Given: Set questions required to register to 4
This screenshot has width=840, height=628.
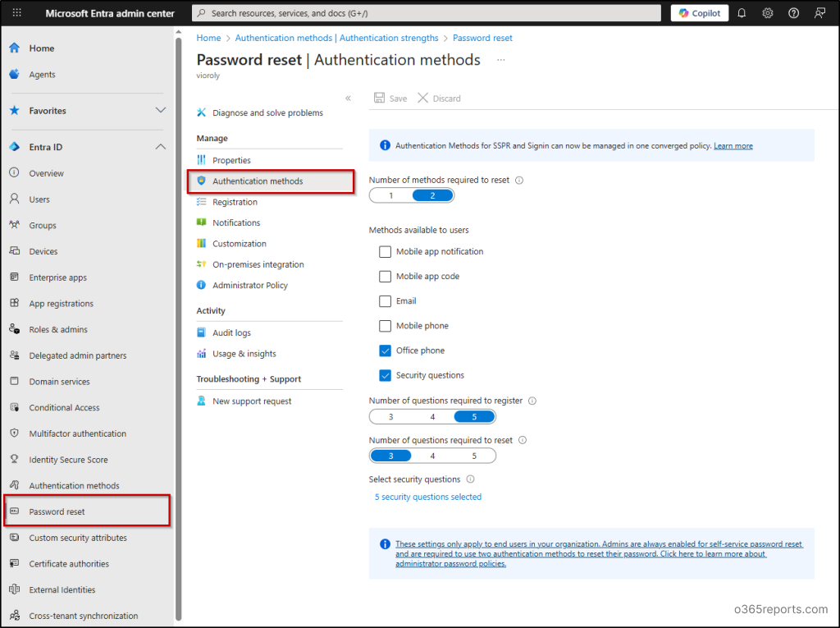Looking at the screenshot, I should [432, 417].
